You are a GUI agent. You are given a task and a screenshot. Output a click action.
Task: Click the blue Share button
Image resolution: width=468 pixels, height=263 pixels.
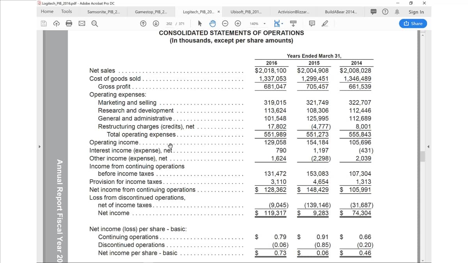pyautogui.click(x=413, y=23)
